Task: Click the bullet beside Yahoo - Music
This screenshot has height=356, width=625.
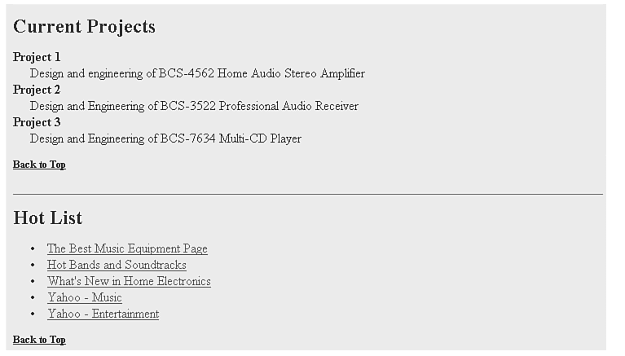Action: click(x=33, y=298)
